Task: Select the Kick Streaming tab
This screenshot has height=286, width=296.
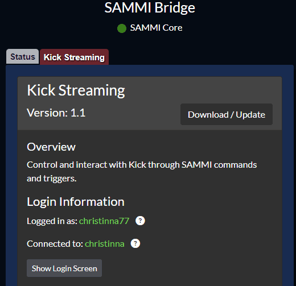Action: (x=74, y=57)
